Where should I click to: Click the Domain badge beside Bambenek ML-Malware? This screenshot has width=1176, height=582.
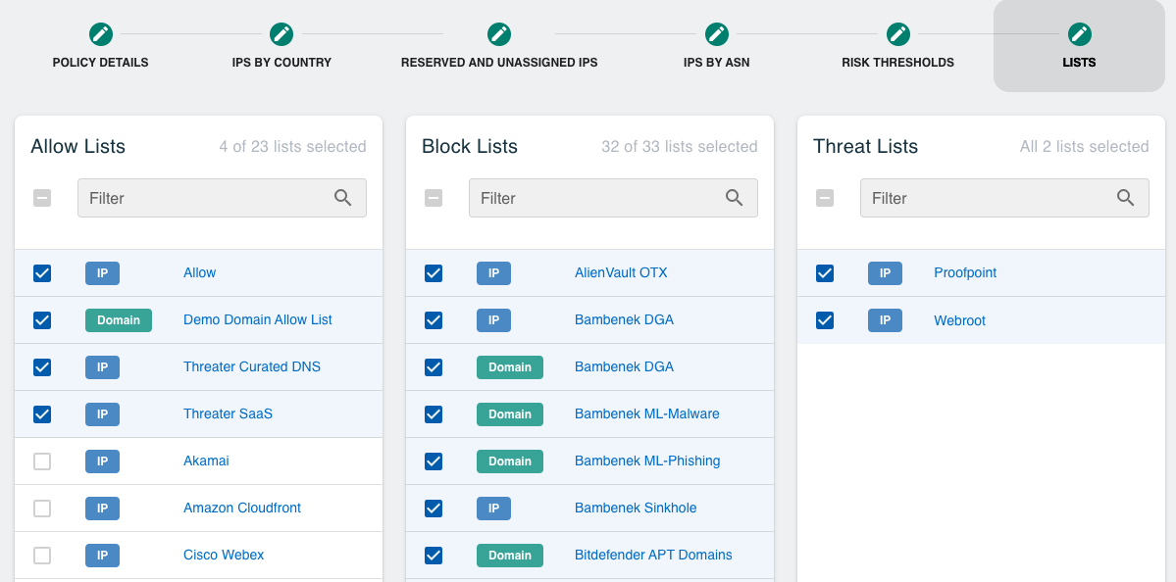pyautogui.click(x=510, y=414)
